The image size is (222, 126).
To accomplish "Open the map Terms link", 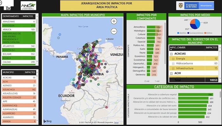I will click(x=116, y=122).
